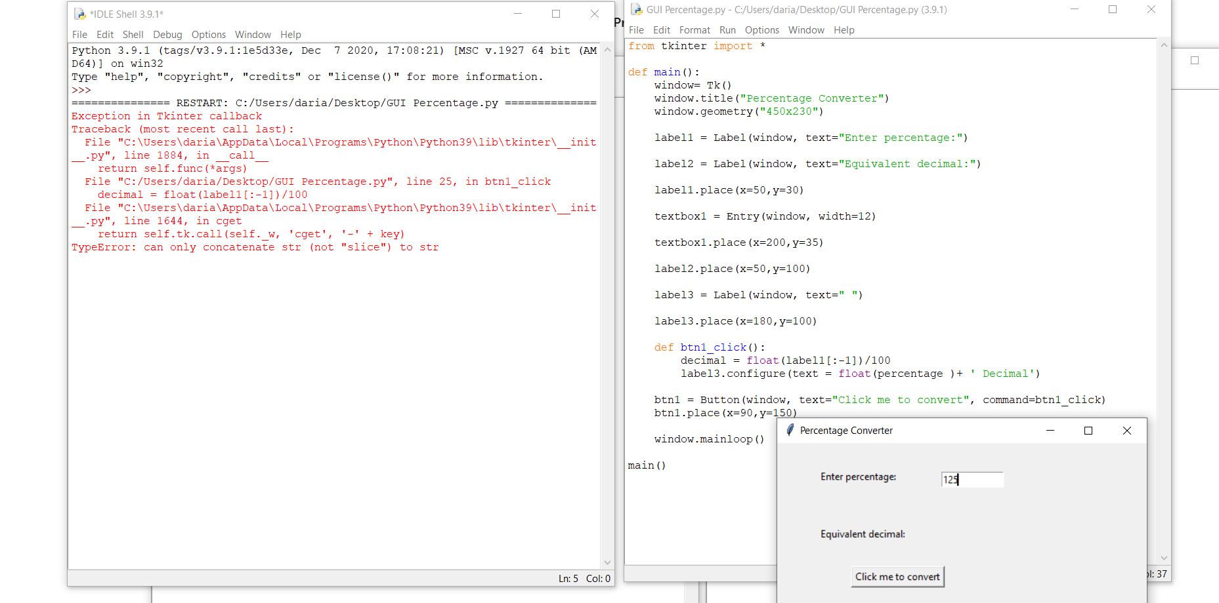
Task: Click the Python icon on the GUI Percentage.py title bar
Action: click(636, 9)
